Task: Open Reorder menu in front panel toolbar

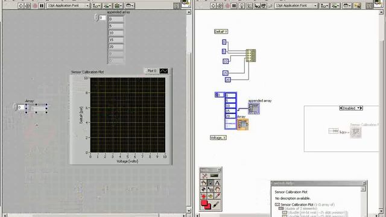Action: click(x=130, y=5)
